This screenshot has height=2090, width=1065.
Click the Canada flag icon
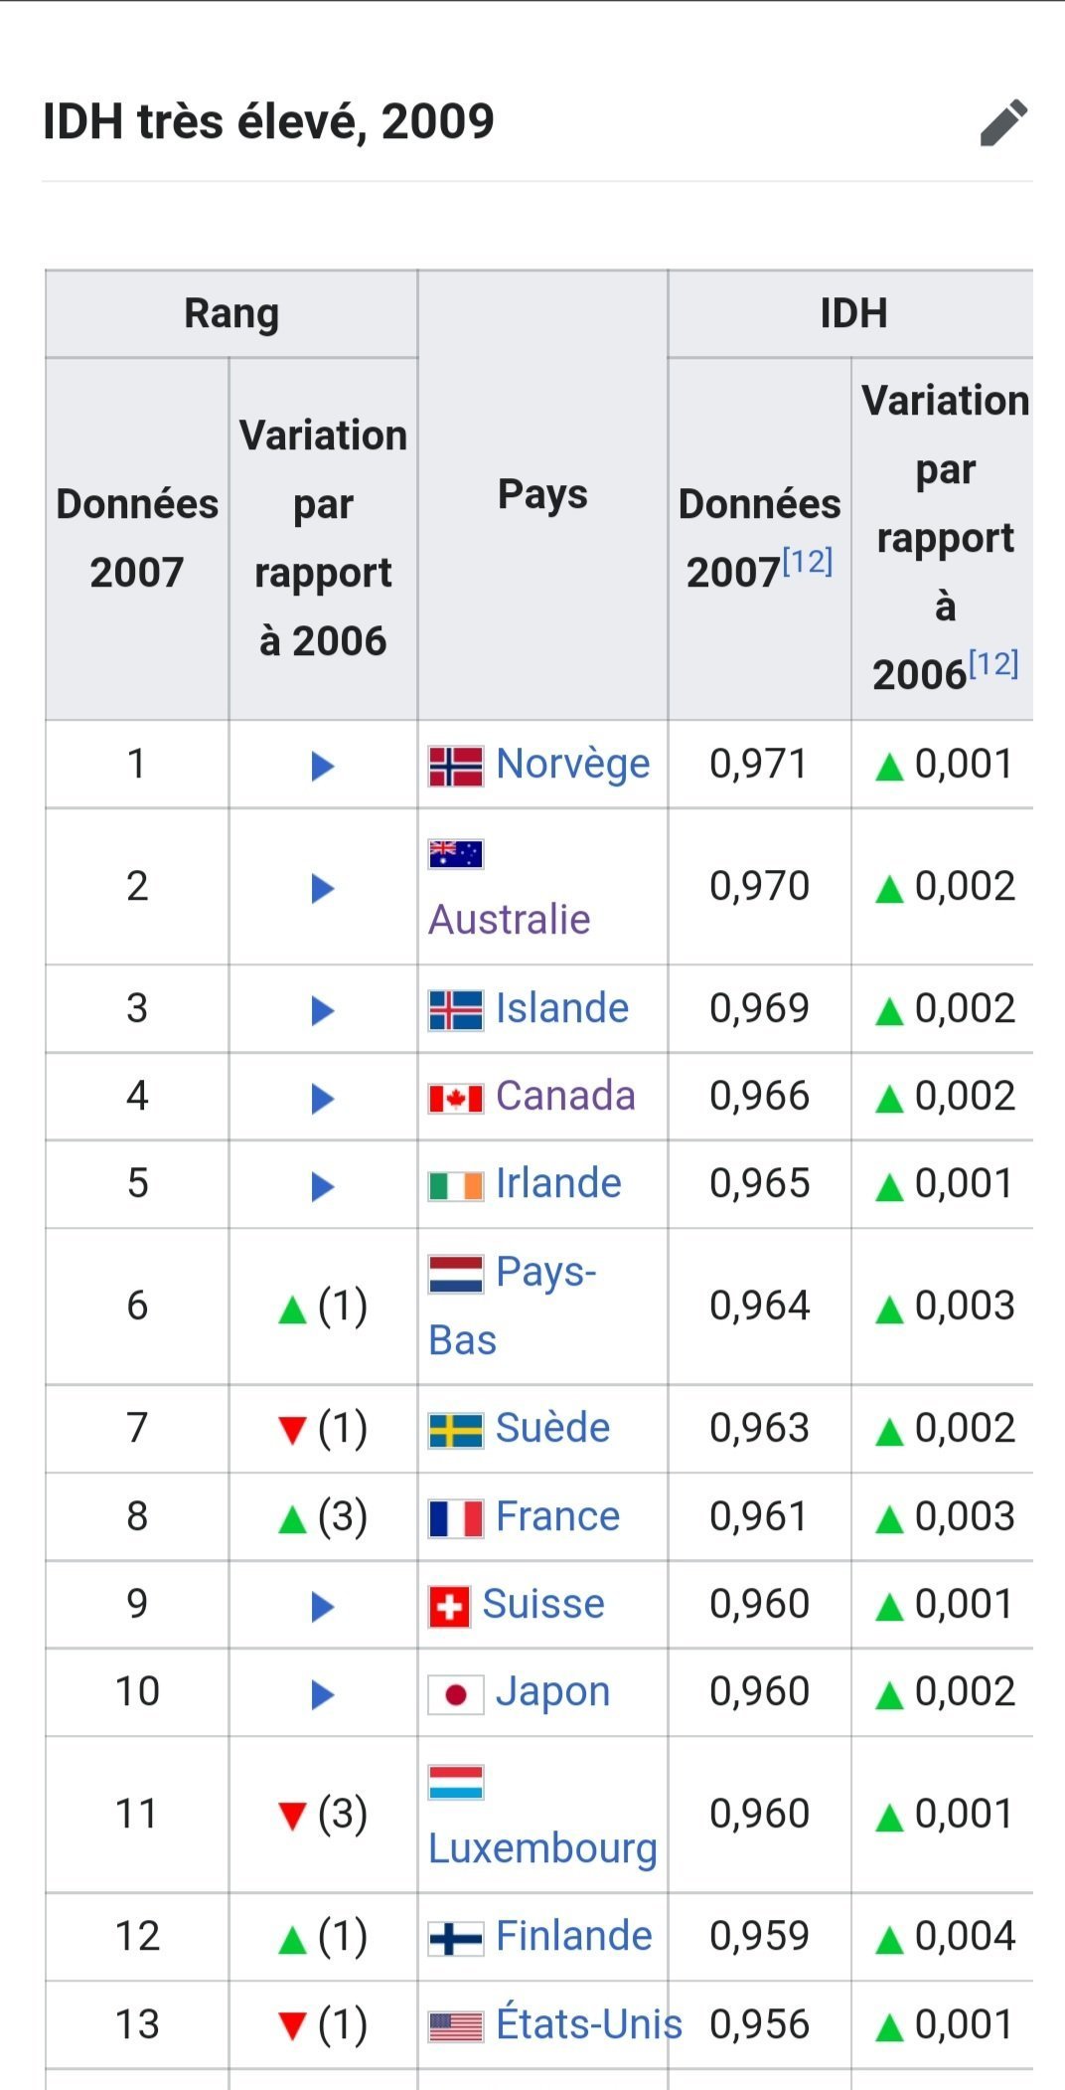456,1098
